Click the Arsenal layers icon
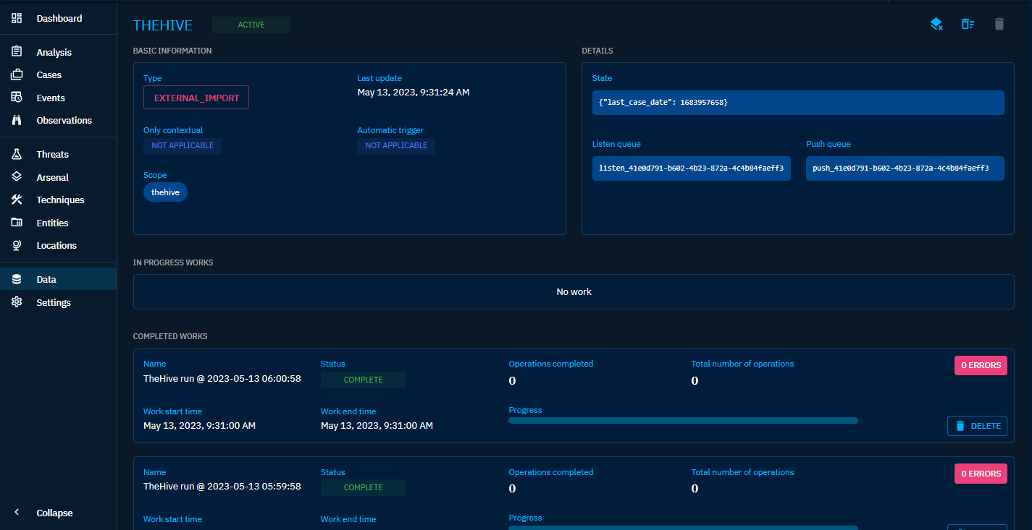 click(17, 177)
